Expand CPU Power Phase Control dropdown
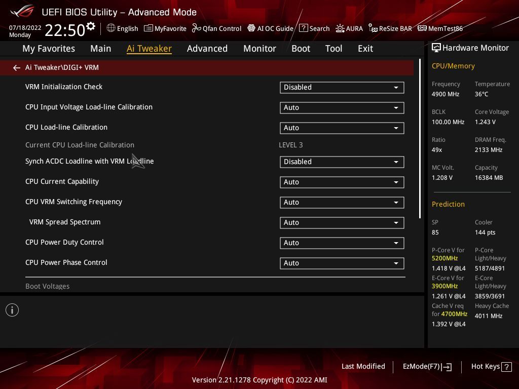Screen dimensions: 519x389 pos(342,263)
